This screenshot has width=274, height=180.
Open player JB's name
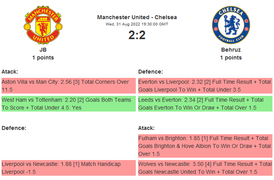pyautogui.click(x=43, y=50)
